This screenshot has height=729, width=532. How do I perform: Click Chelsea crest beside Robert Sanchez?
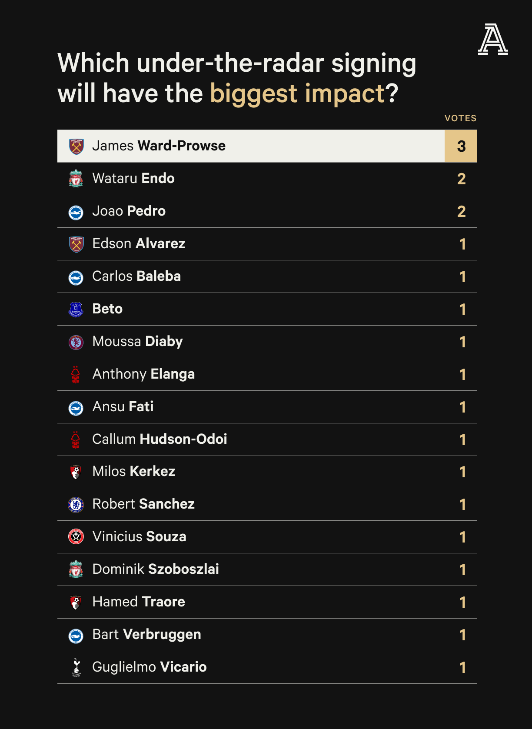76,504
